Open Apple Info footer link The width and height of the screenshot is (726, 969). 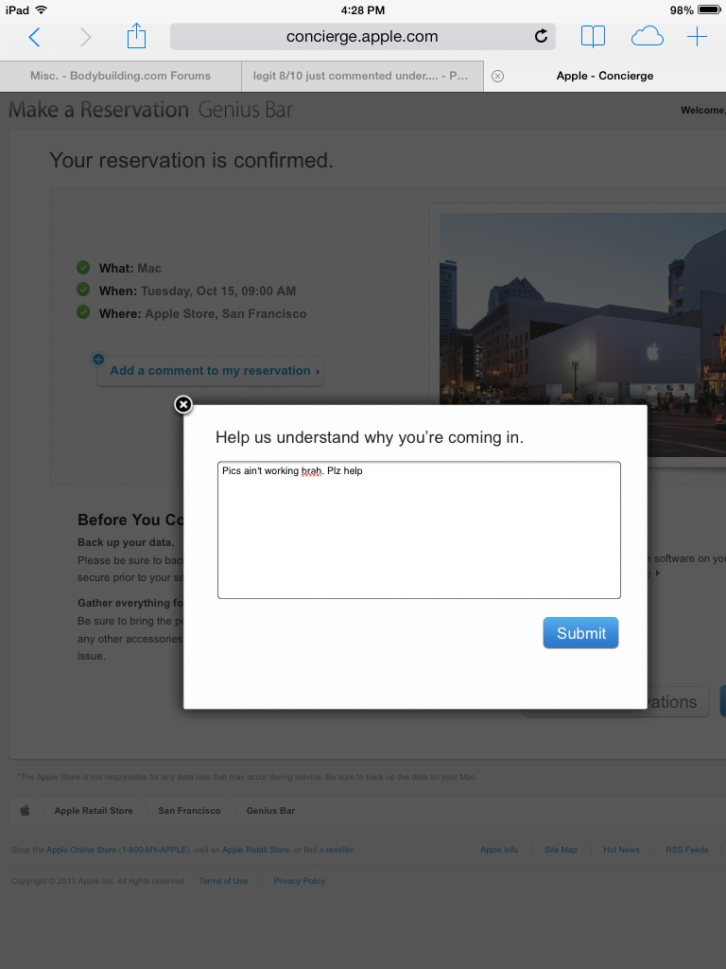click(499, 850)
